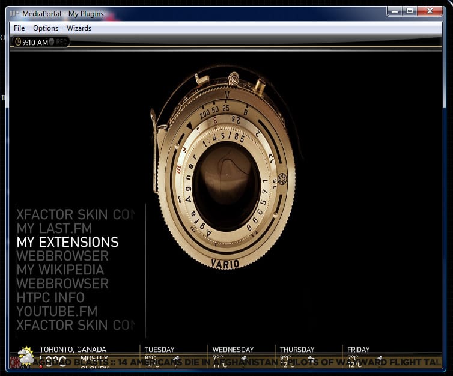The image size is (453, 376).
Task: Click Friday's forecast weather icon
Action: (x=379, y=359)
